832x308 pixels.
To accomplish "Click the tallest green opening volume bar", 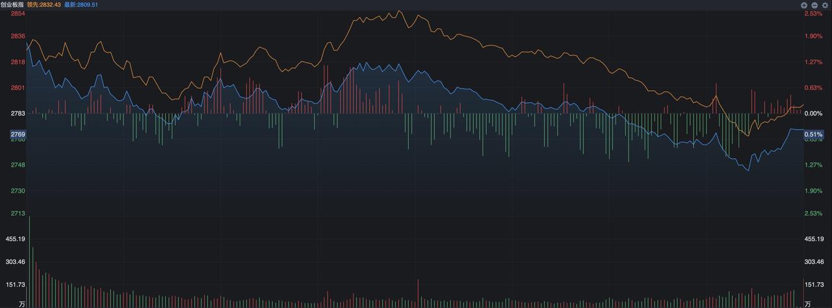I will point(29,262).
